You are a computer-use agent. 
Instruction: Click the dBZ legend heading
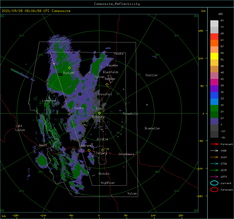tap(220, 14)
